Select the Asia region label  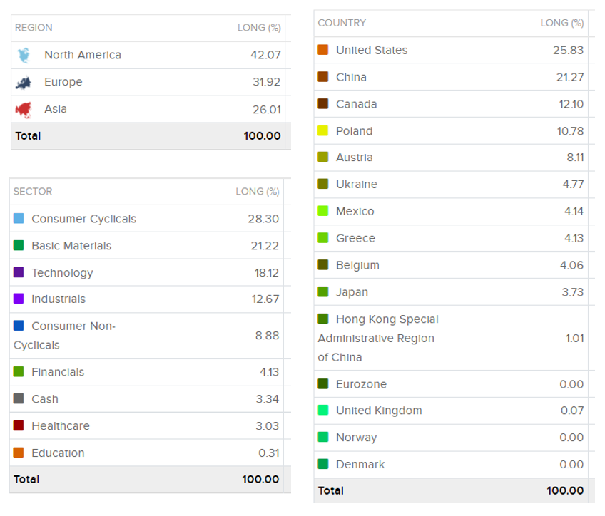(56, 109)
